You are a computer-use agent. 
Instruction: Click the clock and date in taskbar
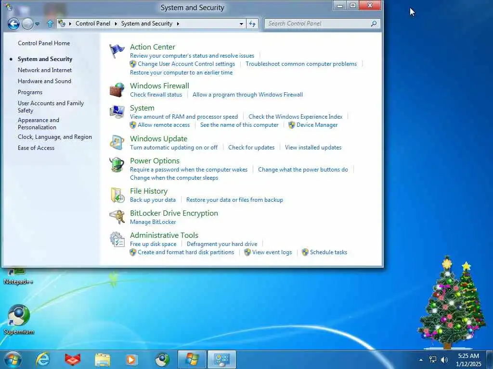pyautogui.click(x=468, y=360)
